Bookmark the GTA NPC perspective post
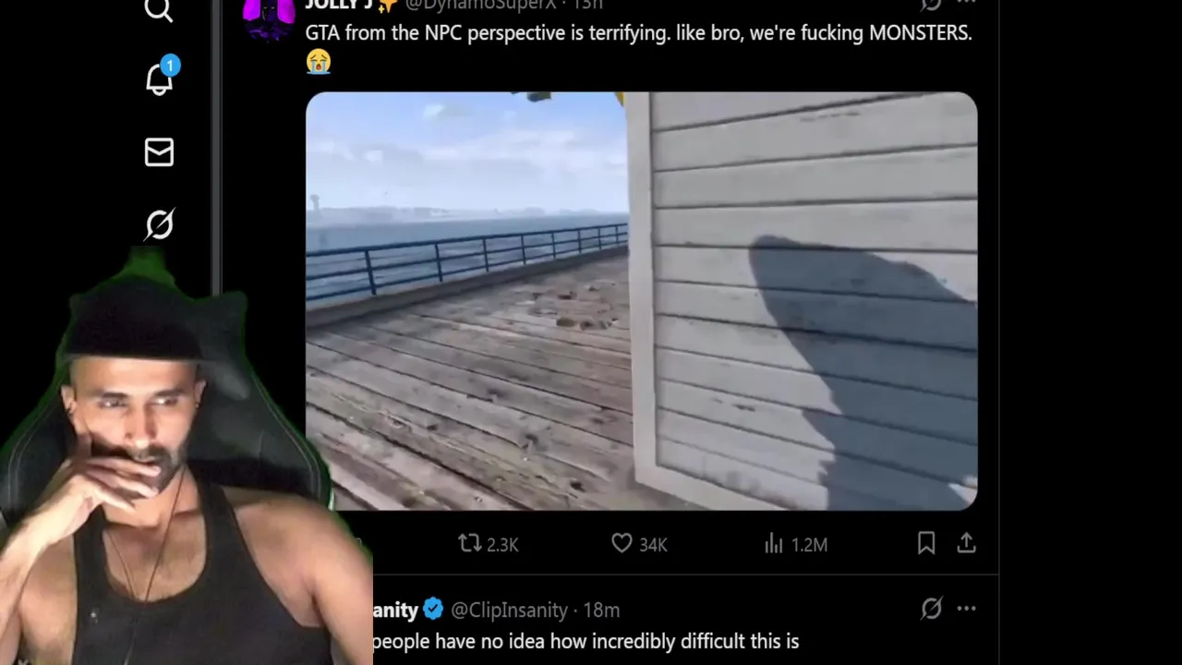This screenshot has width=1182, height=665. tap(925, 544)
